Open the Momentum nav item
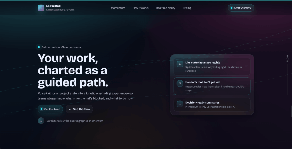 (x=118, y=8)
